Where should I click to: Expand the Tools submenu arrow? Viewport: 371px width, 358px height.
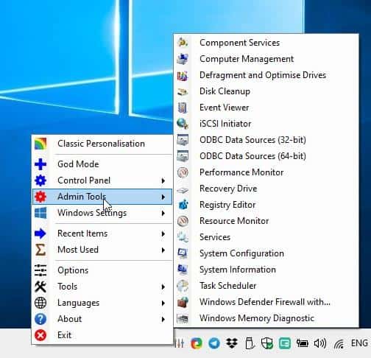(x=163, y=287)
